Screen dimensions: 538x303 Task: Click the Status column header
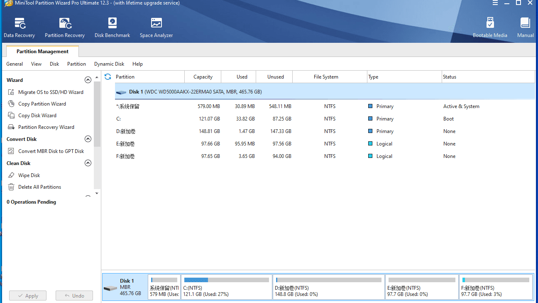(x=489, y=77)
